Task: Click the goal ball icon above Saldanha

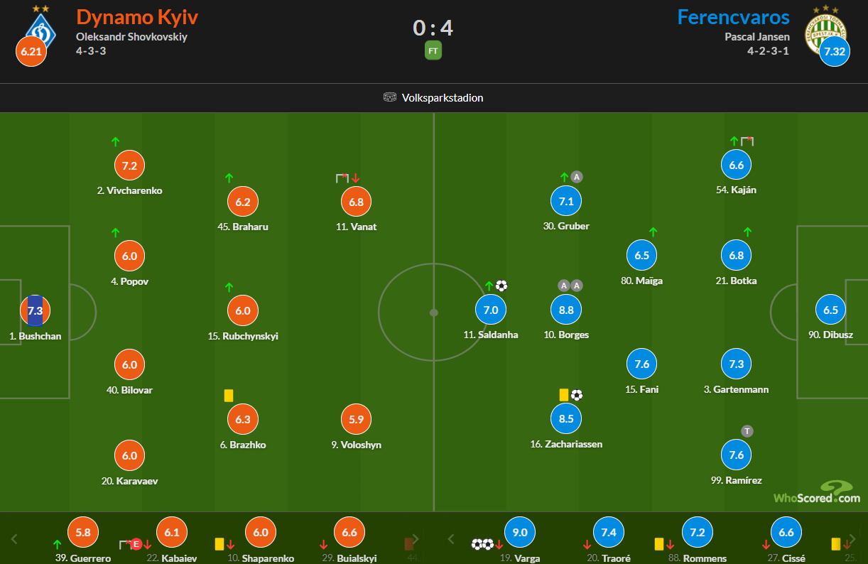Action: 501,286
